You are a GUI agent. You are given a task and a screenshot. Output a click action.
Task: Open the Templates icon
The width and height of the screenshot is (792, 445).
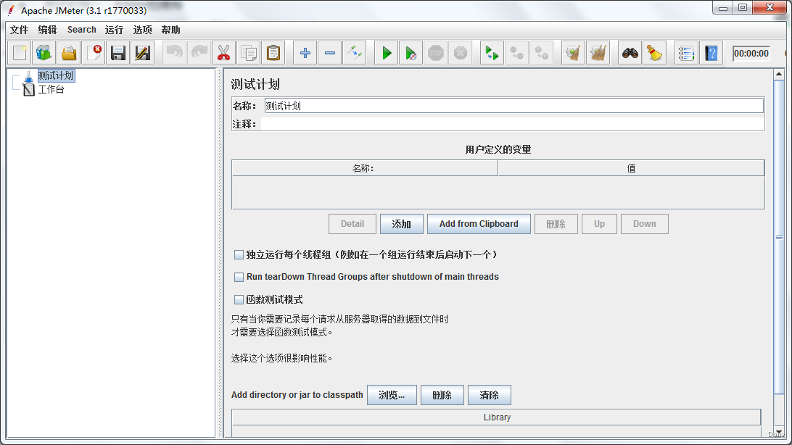[x=44, y=53]
